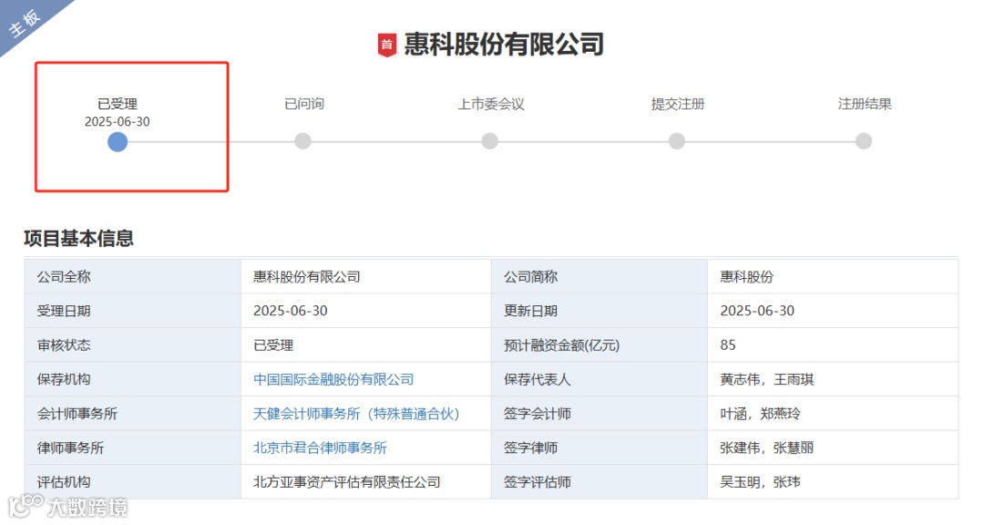Click the 叶涵, 郑燕玲 accountants value
The height and width of the screenshot is (525, 984).
click(x=760, y=414)
